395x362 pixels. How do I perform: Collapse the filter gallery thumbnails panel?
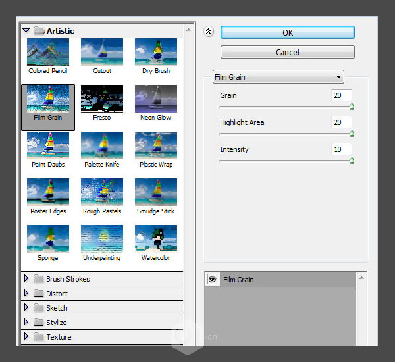tap(209, 32)
